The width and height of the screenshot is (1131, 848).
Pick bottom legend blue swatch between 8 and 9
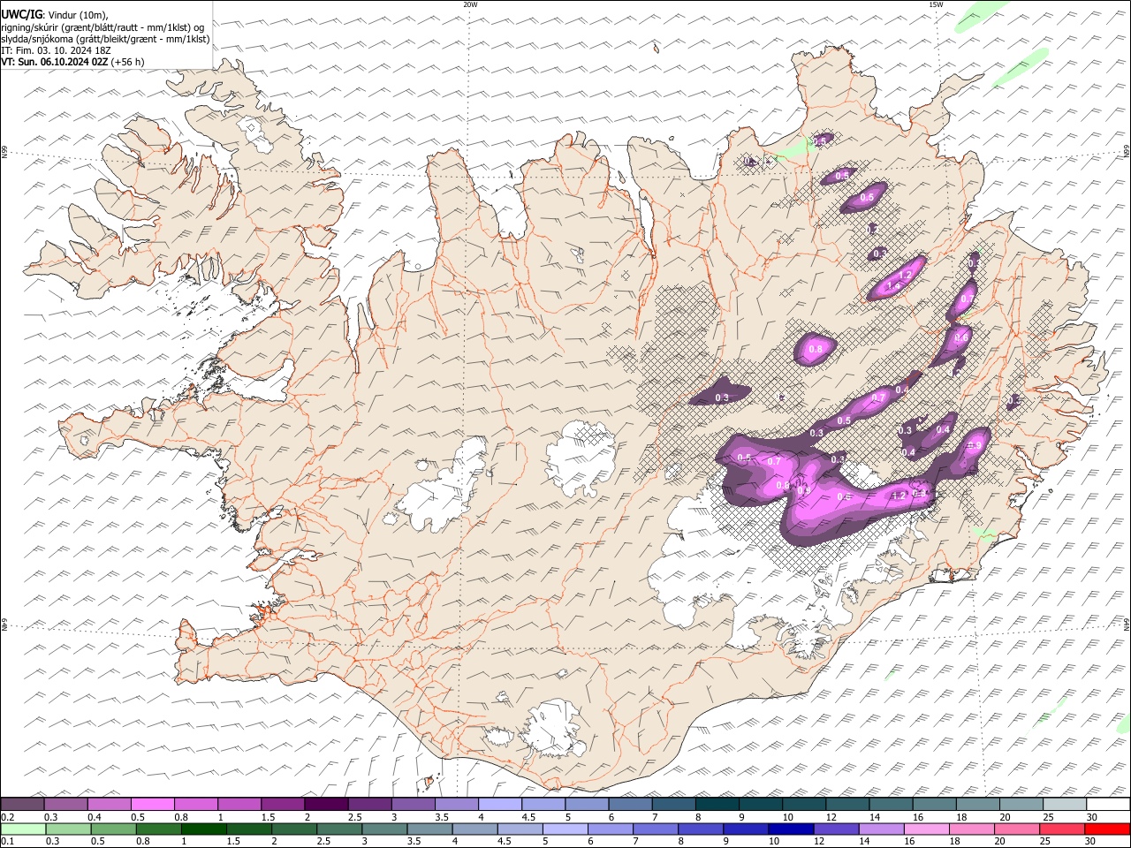click(x=701, y=829)
